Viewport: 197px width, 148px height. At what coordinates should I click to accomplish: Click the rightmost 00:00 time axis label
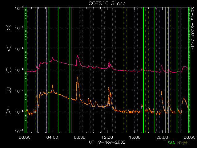pyautogui.click(x=190, y=137)
